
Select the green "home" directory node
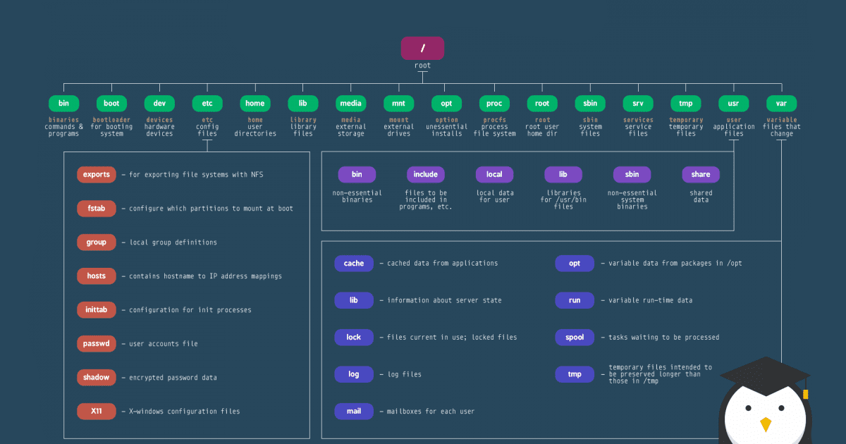(x=255, y=104)
